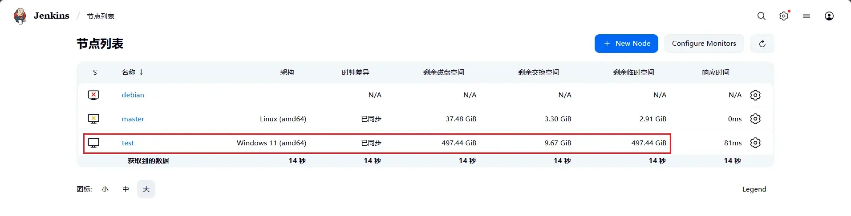Select small icon size 小
The image size is (851, 216).
click(x=105, y=189)
